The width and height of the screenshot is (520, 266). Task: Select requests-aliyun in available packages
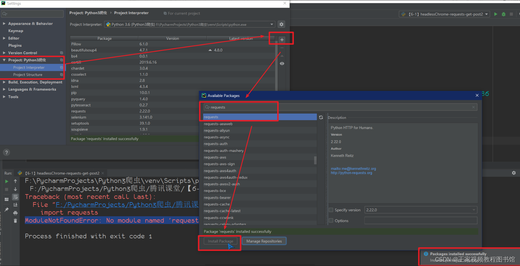pos(260,131)
